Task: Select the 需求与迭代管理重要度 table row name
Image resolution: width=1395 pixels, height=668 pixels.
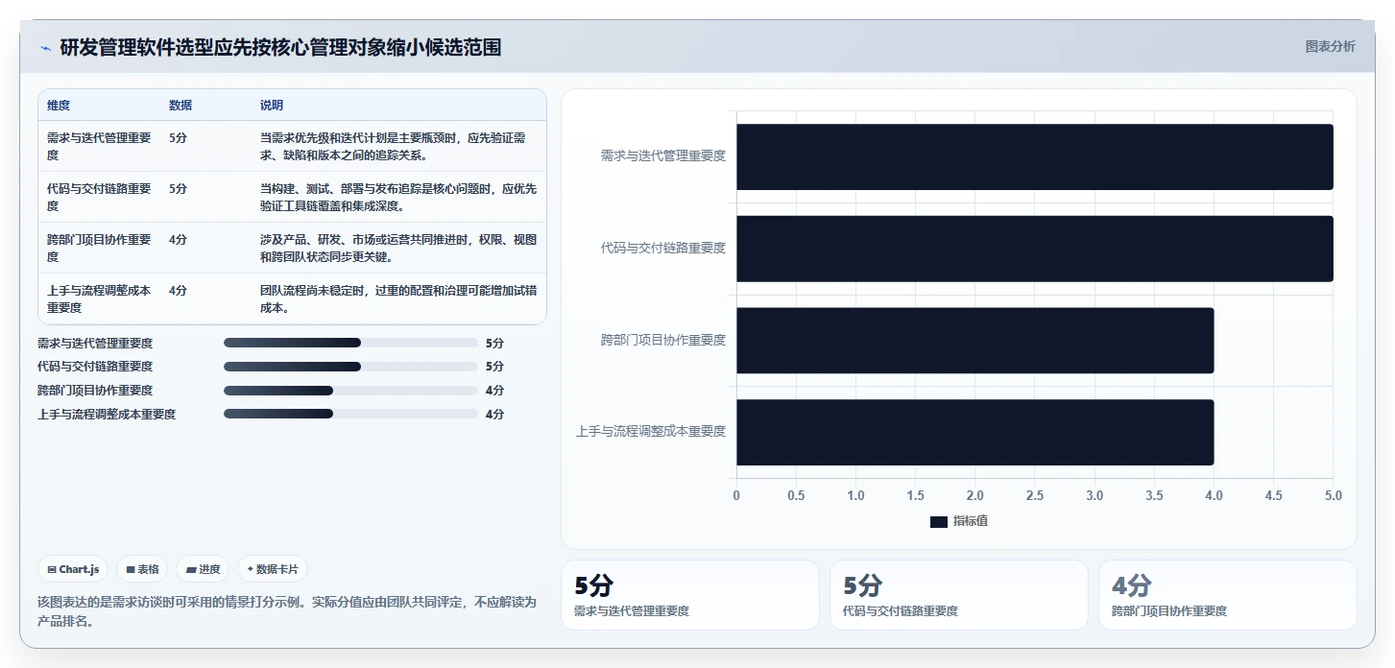Action: 99,146
